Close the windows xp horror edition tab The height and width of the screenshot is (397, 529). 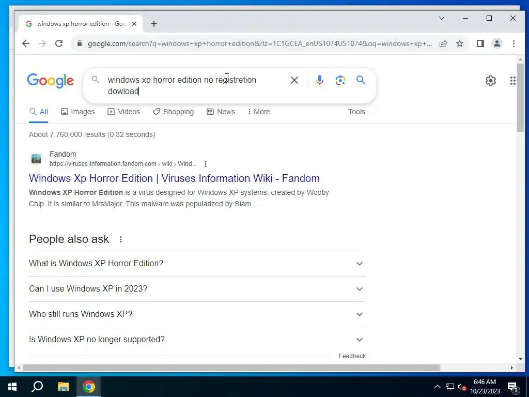tap(134, 24)
